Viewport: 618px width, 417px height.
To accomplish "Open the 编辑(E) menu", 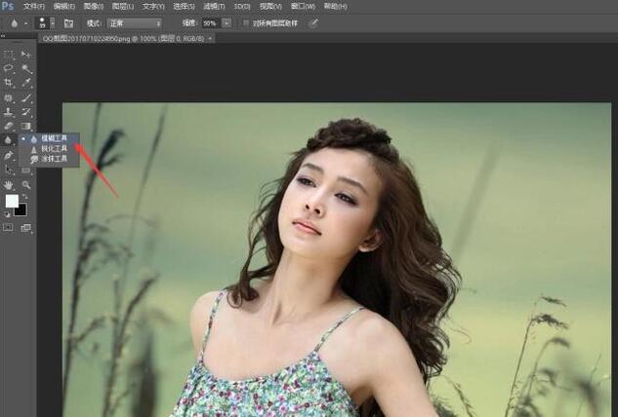I will (63, 7).
